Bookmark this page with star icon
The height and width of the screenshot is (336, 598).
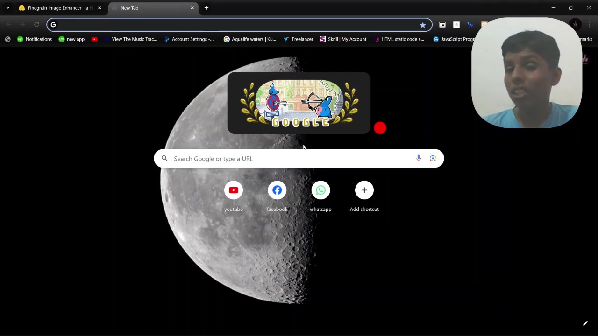423,25
